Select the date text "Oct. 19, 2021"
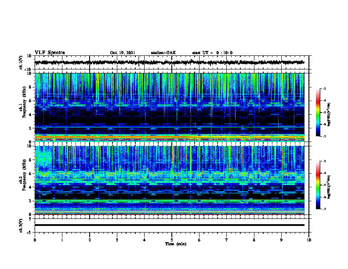 (x=123, y=53)
